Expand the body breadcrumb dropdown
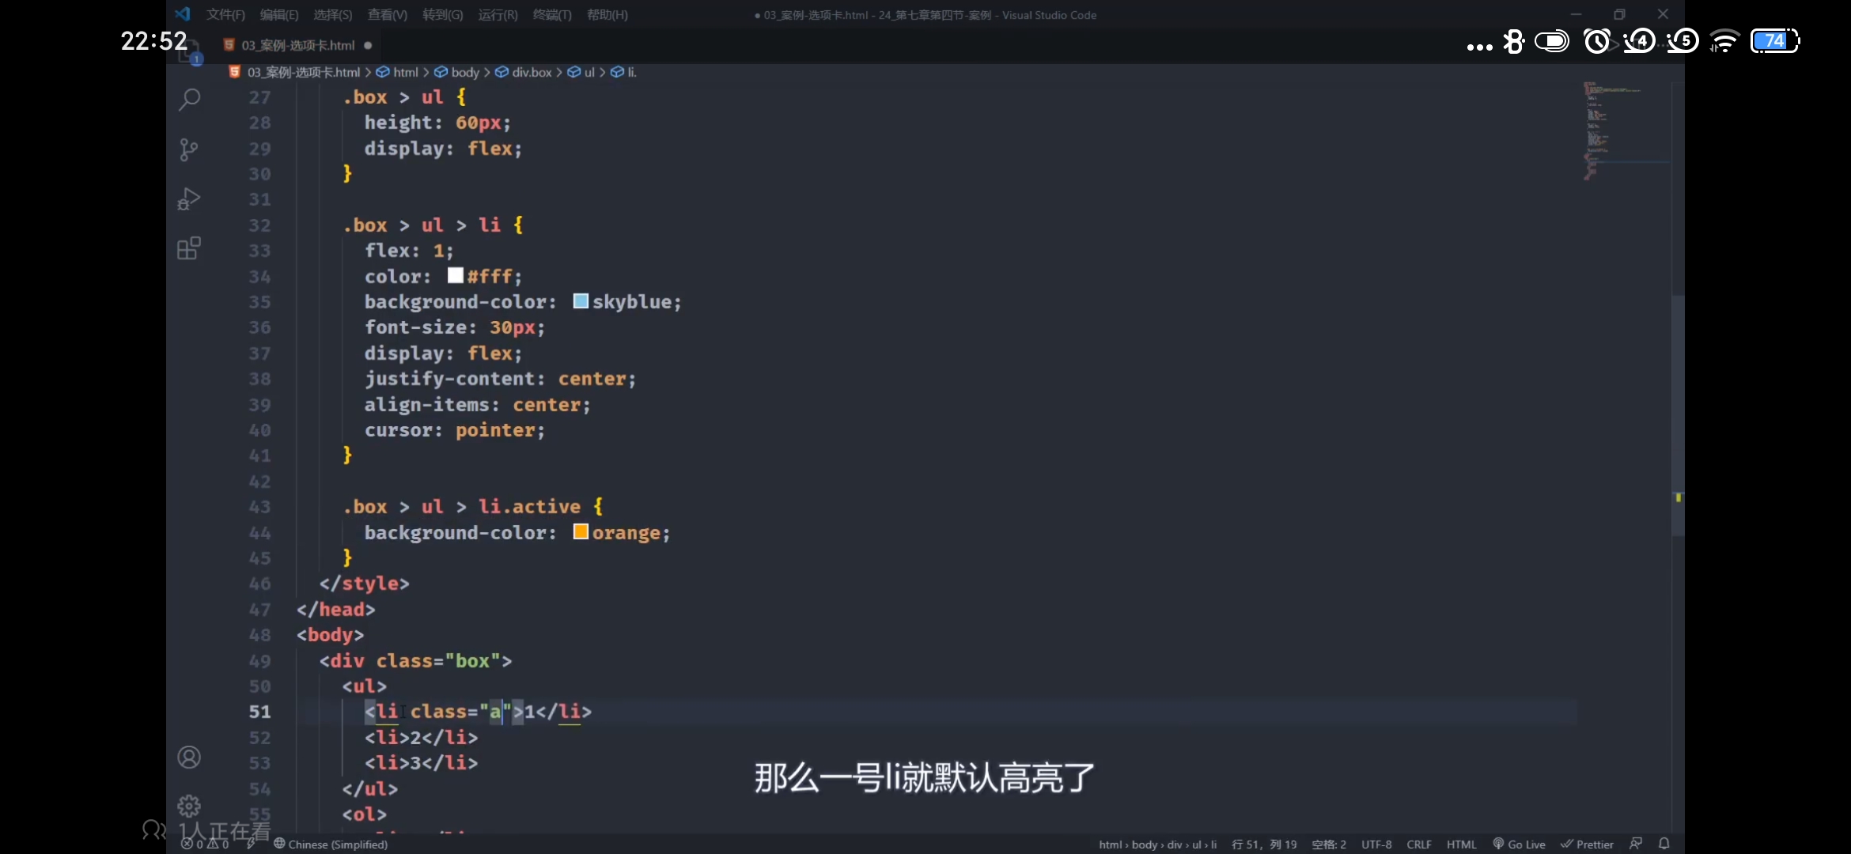The height and width of the screenshot is (854, 1851). pyautogui.click(x=464, y=72)
